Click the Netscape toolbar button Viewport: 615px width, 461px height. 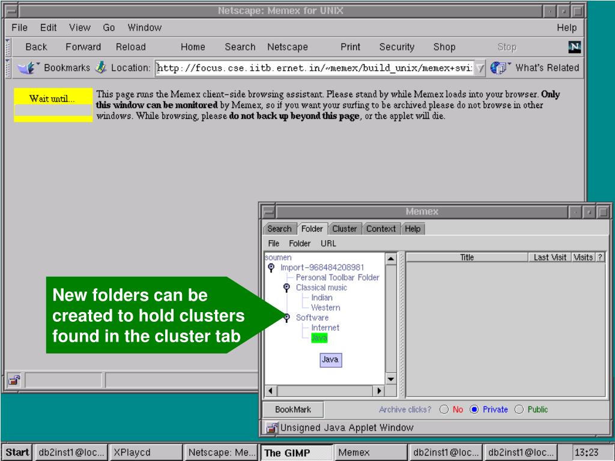(x=288, y=47)
